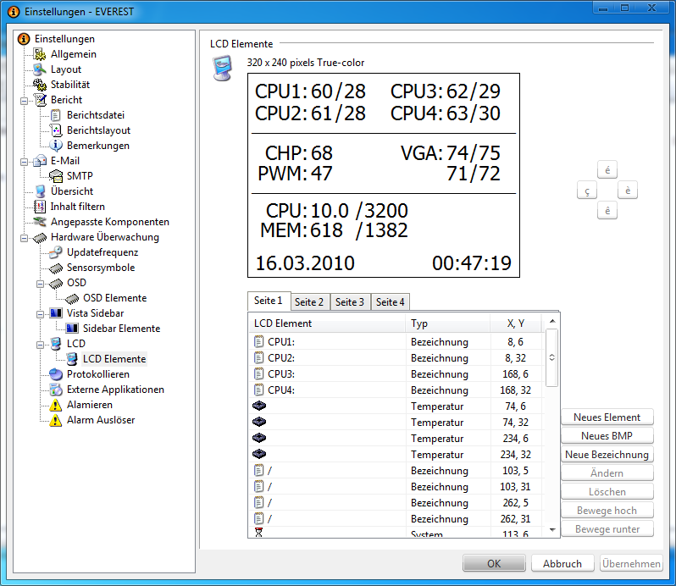The height and width of the screenshot is (586, 676).
Task: Click the Allgemein tree icon
Action: tap(40, 54)
